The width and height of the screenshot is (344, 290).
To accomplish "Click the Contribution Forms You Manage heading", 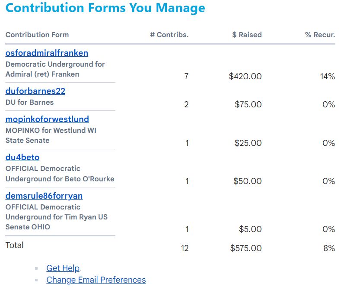I will point(105,8).
